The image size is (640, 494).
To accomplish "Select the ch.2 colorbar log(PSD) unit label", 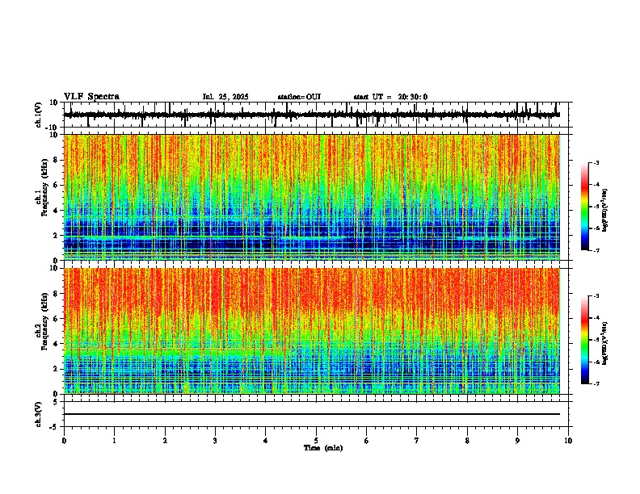I will (x=605, y=343).
